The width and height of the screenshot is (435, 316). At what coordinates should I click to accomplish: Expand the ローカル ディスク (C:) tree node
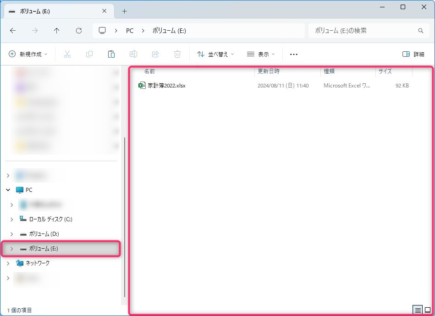point(12,219)
